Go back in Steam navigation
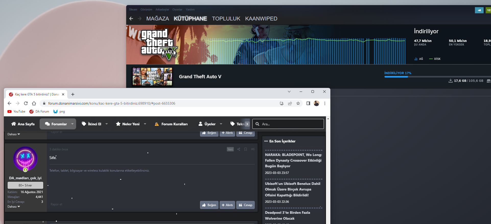491x224 pixels. (x=131, y=19)
